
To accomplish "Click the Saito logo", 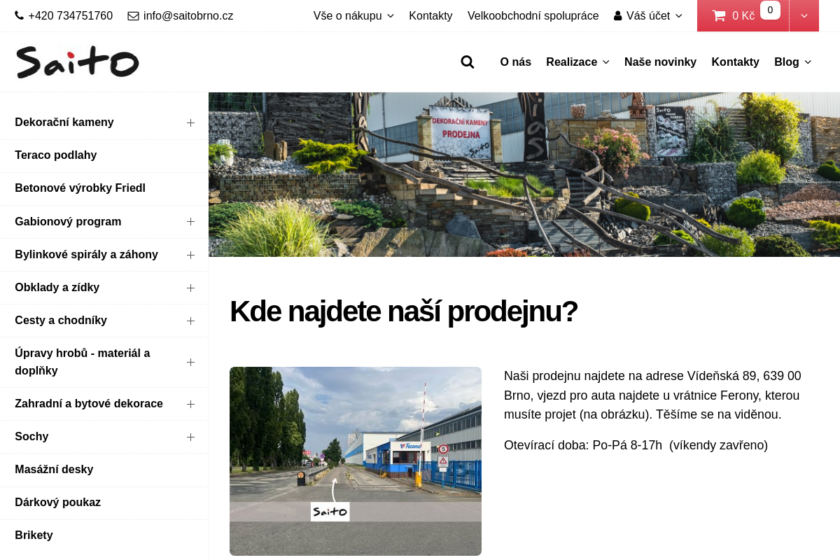I will coord(78,62).
